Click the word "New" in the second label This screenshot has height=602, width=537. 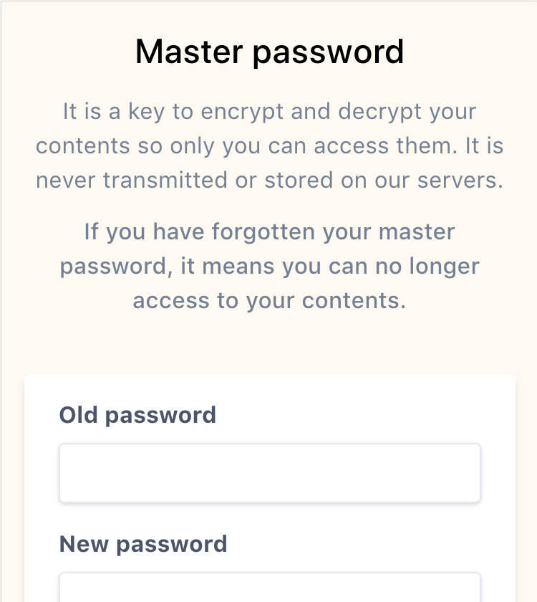84,544
